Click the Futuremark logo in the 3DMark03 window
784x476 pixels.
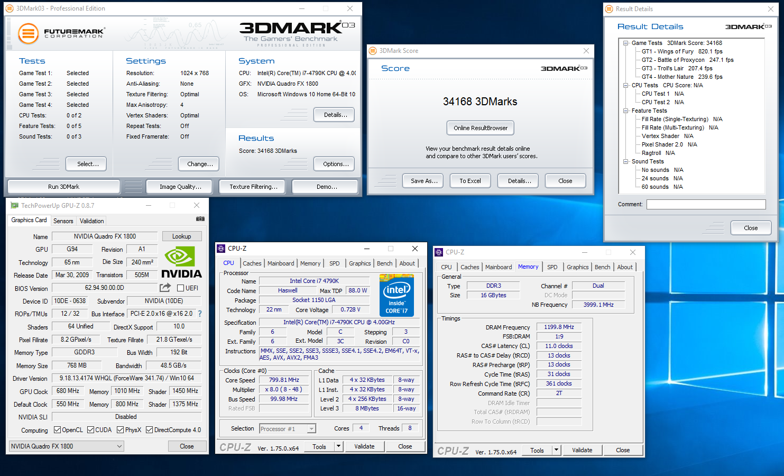[x=61, y=33]
